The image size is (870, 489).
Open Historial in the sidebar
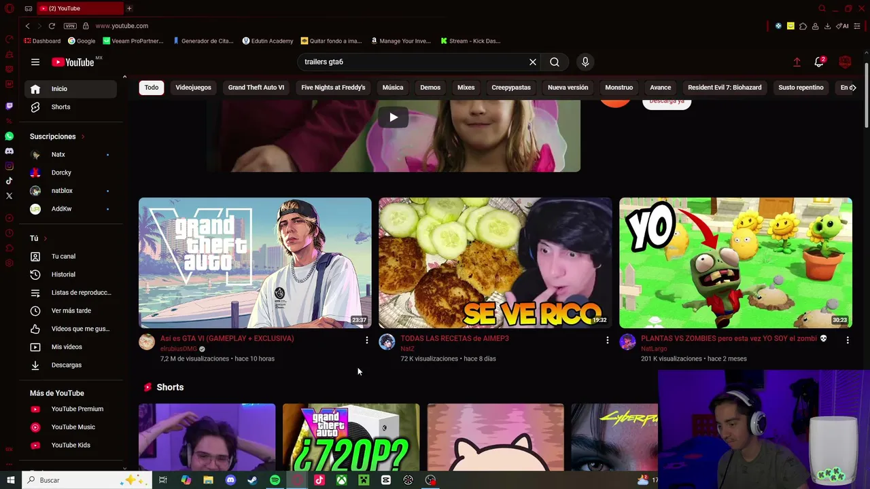click(71, 274)
